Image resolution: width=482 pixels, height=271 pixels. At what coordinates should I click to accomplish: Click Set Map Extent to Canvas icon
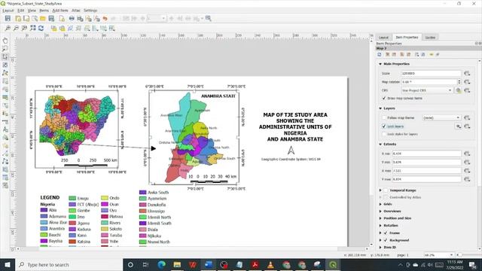point(387,54)
